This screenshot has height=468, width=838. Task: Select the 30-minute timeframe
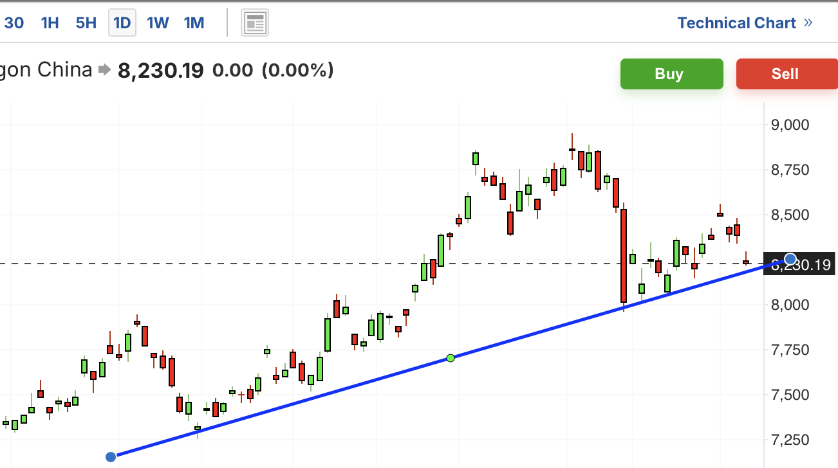[14, 23]
